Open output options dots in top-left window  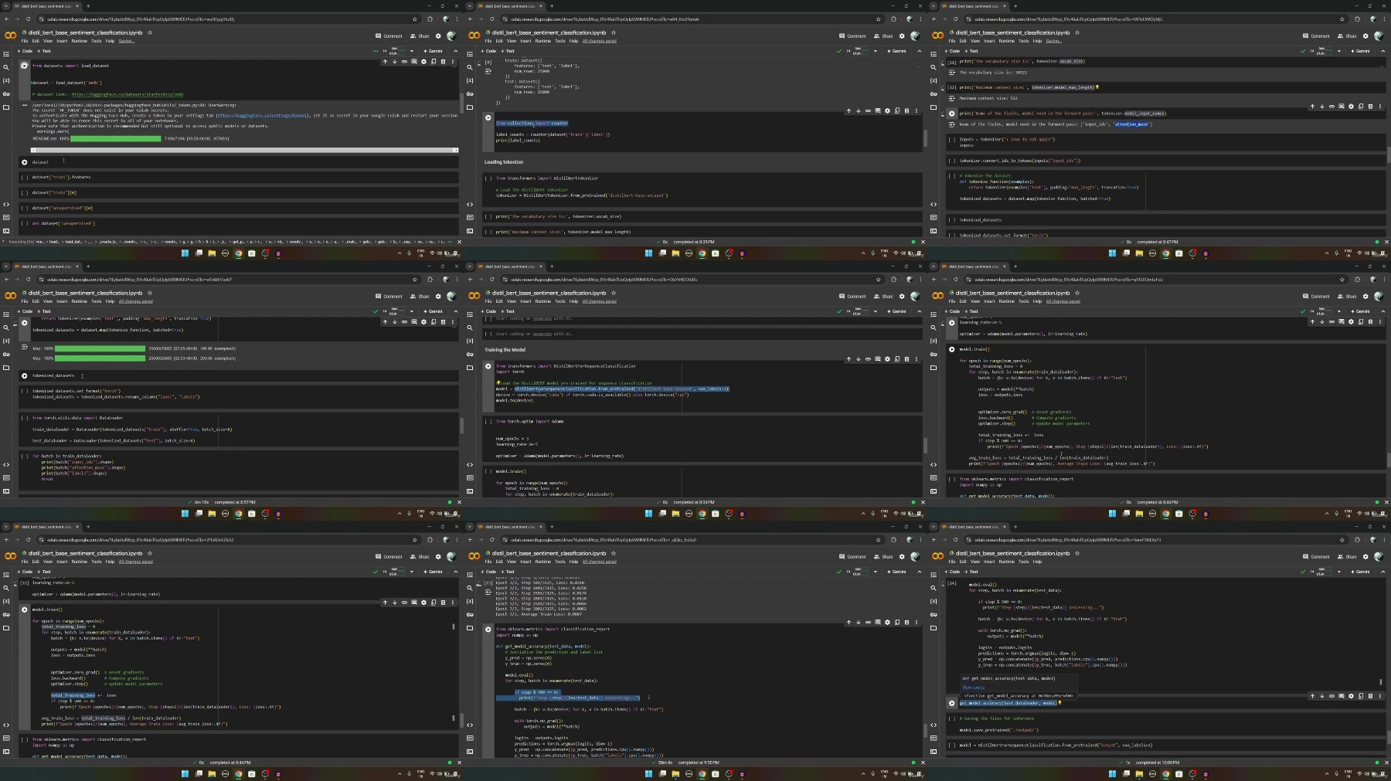tap(25, 106)
